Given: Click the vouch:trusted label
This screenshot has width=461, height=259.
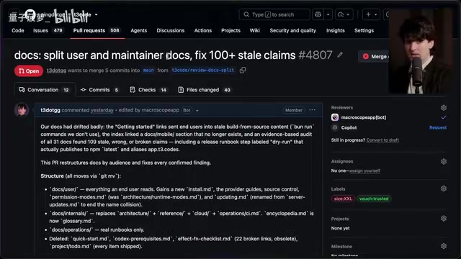Looking at the screenshot, I should point(374,199).
